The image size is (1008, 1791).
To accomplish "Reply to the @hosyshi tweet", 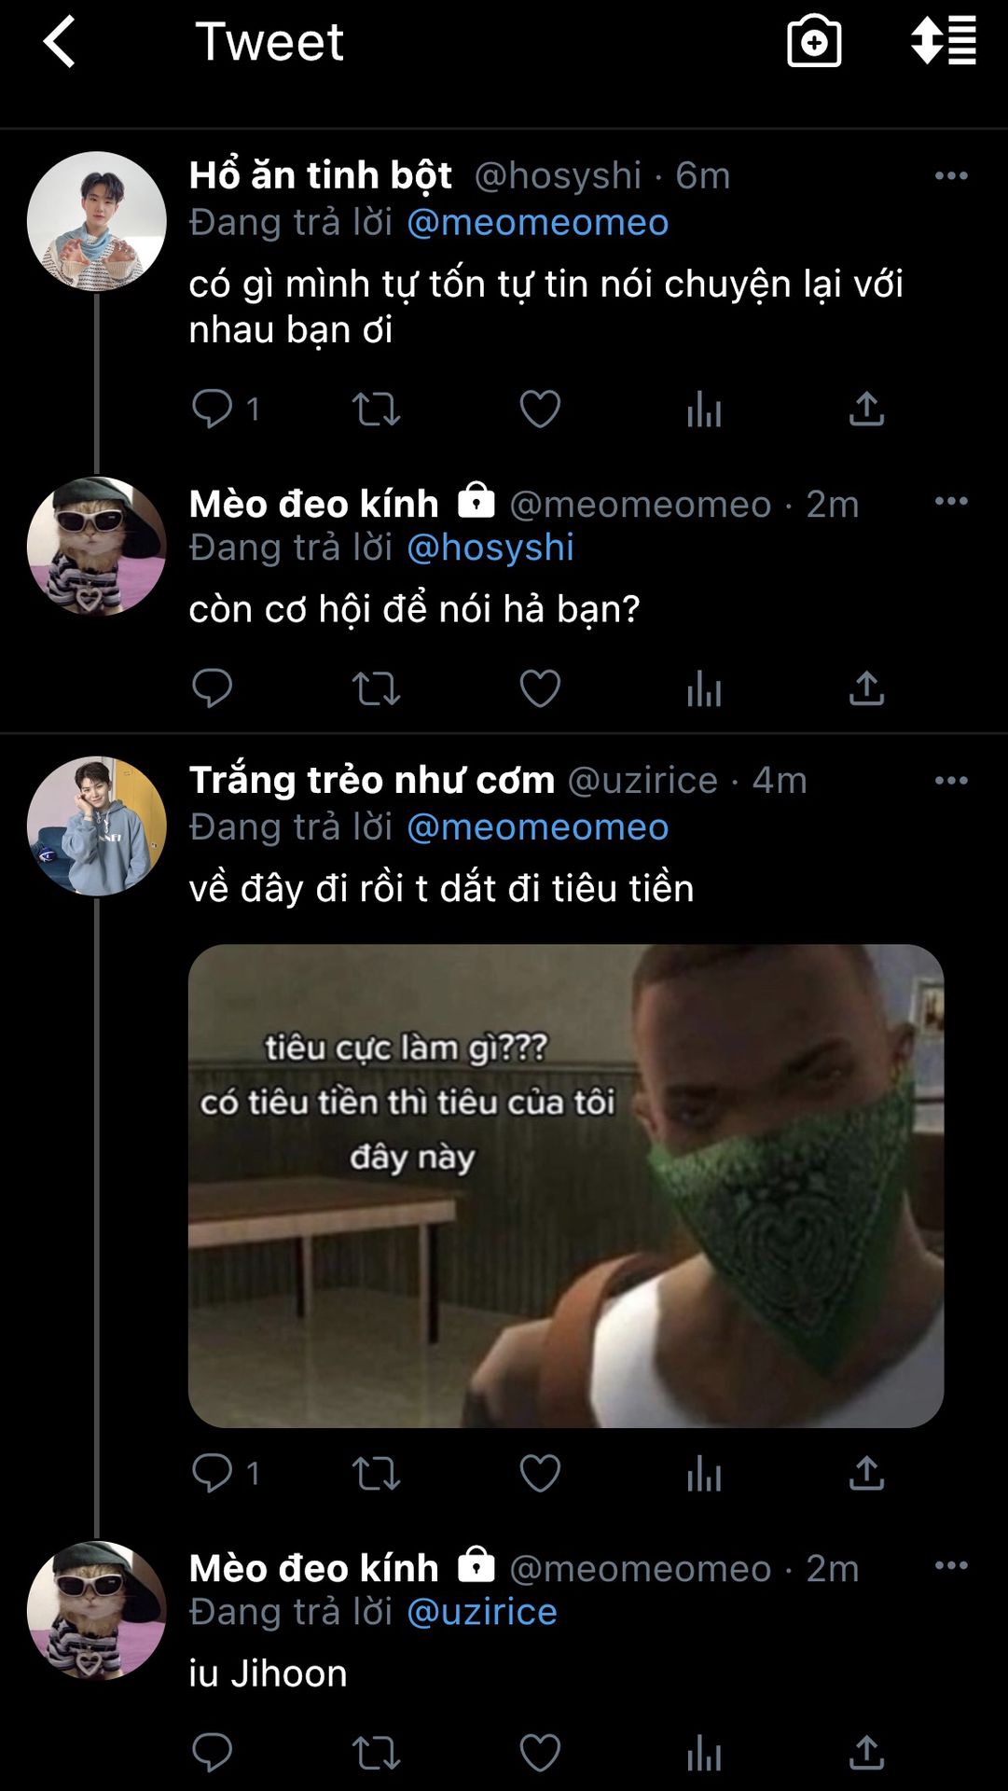I will [x=212, y=409].
